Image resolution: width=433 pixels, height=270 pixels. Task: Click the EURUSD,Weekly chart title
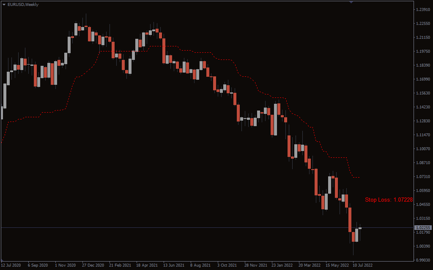click(x=23, y=5)
